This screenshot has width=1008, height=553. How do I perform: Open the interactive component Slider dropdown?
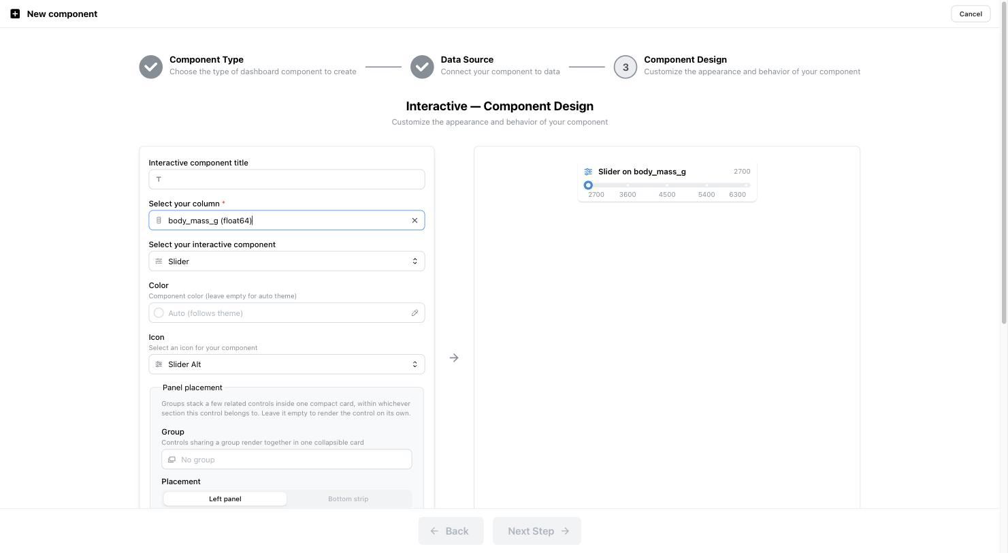[287, 262]
